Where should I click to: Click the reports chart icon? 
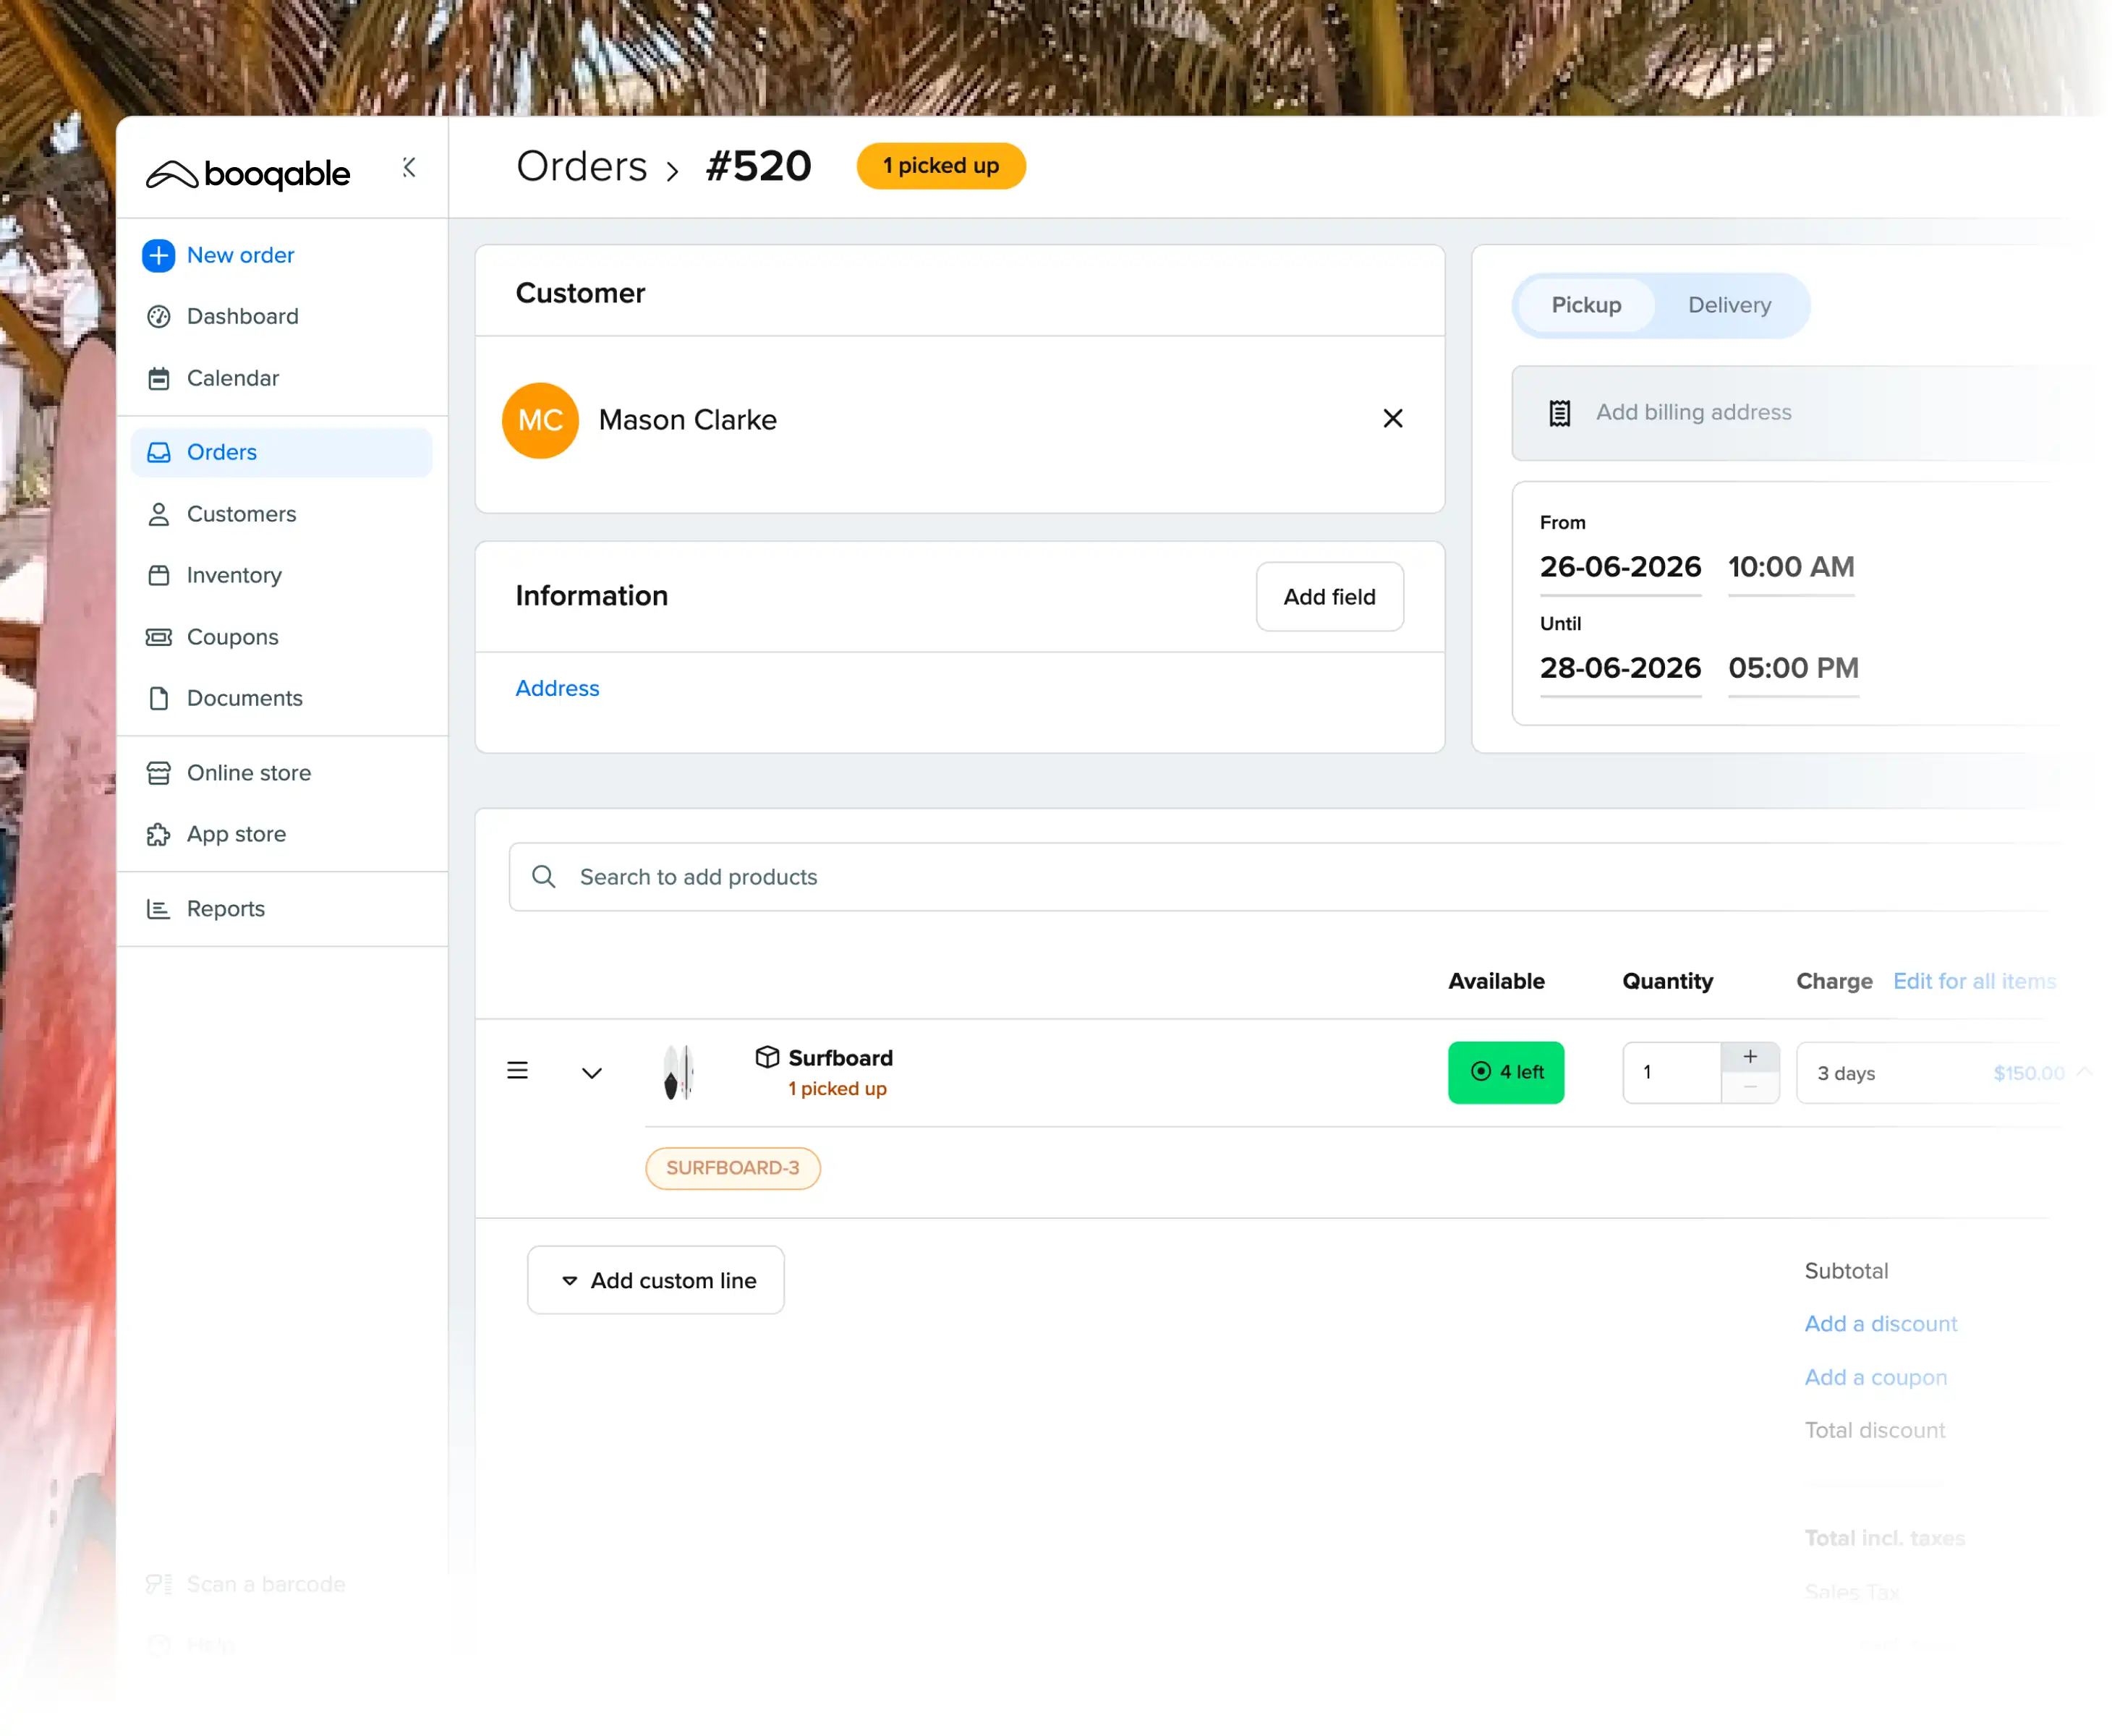tap(158, 909)
